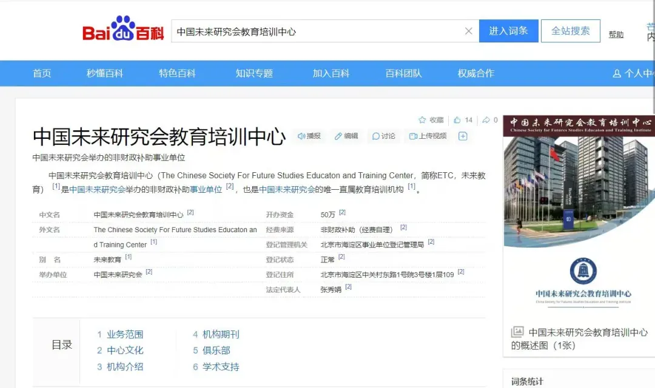Open 中国未来研究会教育培训中心的概述图 caption link
Viewport: 655px width, 388px height.
579,339
